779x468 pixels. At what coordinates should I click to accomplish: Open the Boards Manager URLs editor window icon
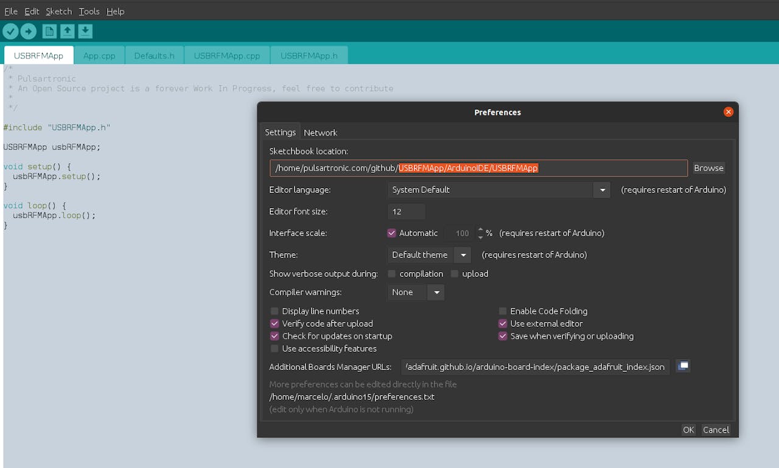pyautogui.click(x=683, y=366)
